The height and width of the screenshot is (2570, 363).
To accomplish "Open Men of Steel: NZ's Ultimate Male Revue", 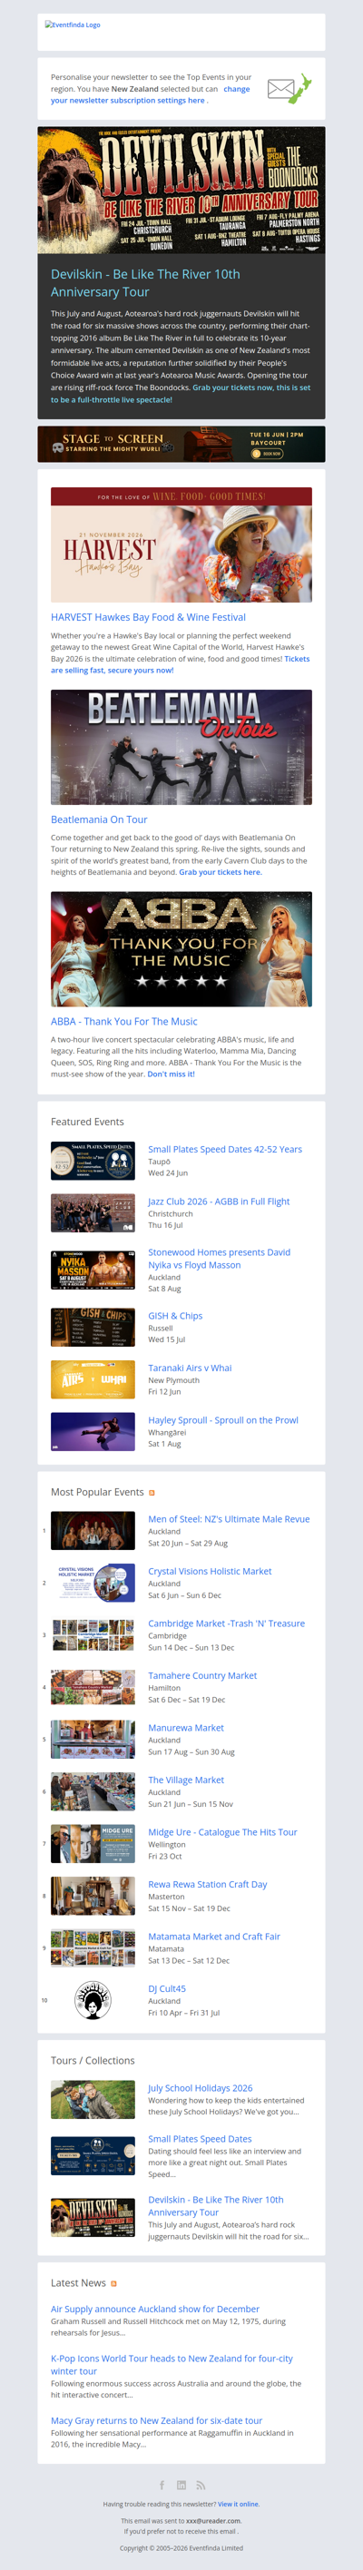I will [x=230, y=1518].
